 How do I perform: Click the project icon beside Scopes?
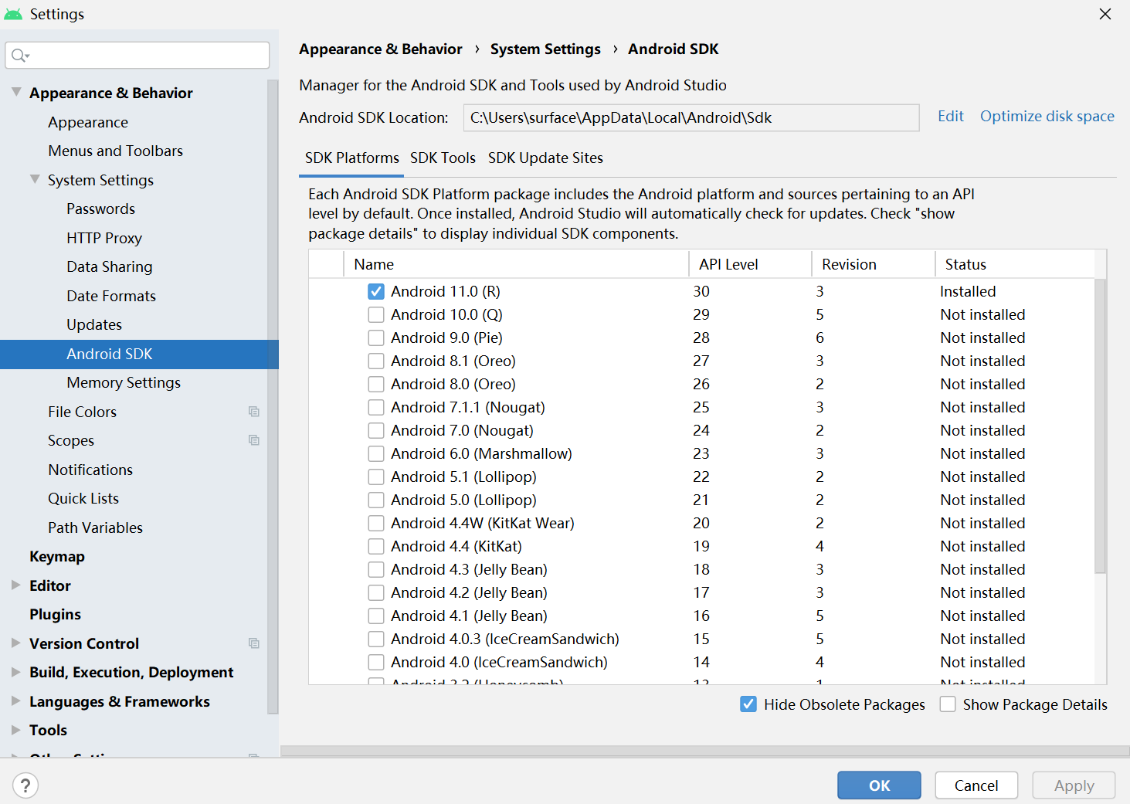254,439
